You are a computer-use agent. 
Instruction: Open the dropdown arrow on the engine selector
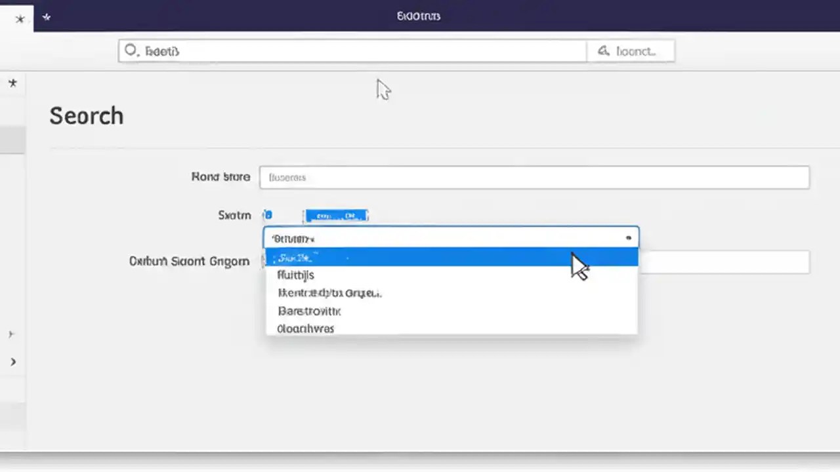[x=628, y=238]
